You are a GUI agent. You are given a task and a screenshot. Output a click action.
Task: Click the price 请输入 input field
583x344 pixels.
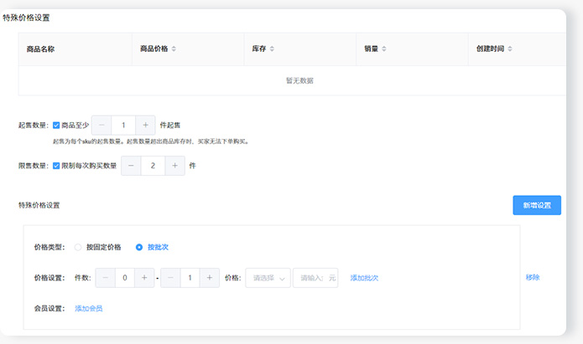pos(312,278)
